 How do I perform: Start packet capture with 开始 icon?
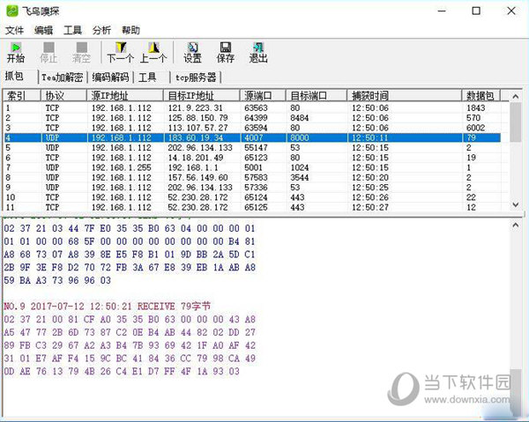pyautogui.click(x=16, y=52)
